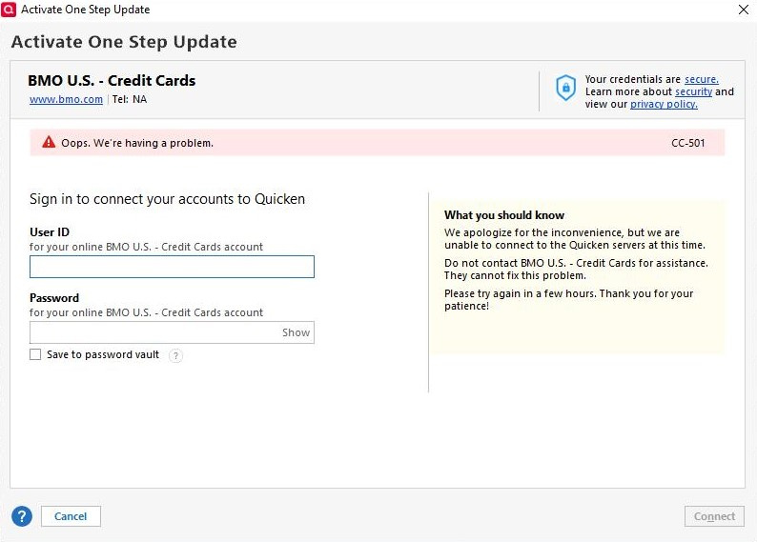Click the red warning triangle icon

click(x=49, y=142)
